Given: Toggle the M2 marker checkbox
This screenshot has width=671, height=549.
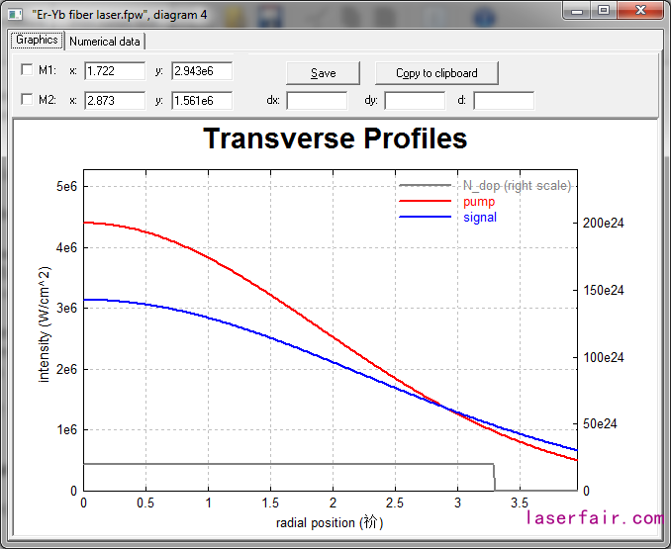Looking at the screenshot, I should [27, 100].
